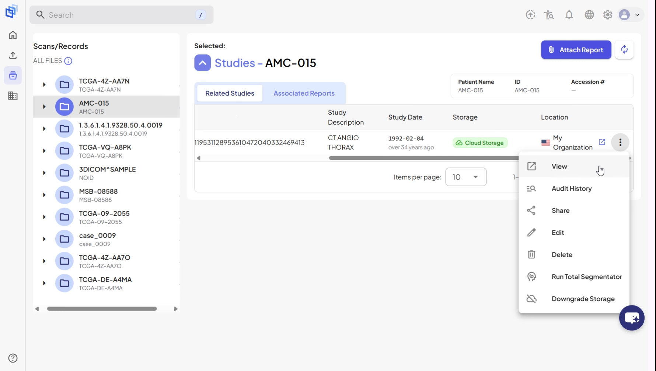Click the AMC-015 folder icon
This screenshot has height=371, width=656.
[x=64, y=107]
